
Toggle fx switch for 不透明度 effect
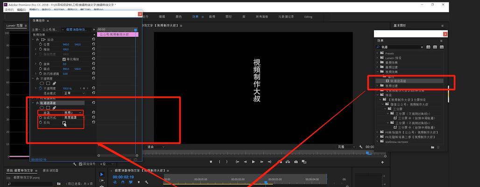coord(37,79)
